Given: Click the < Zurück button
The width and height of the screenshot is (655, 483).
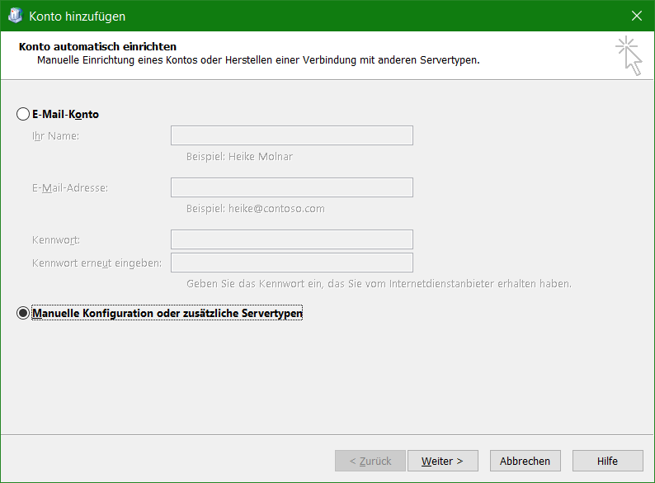Looking at the screenshot, I should (x=370, y=461).
